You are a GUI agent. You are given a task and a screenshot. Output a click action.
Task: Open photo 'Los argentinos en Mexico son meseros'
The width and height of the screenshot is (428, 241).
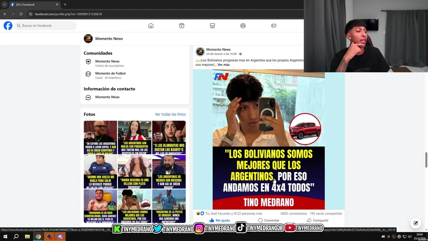point(169,172)
